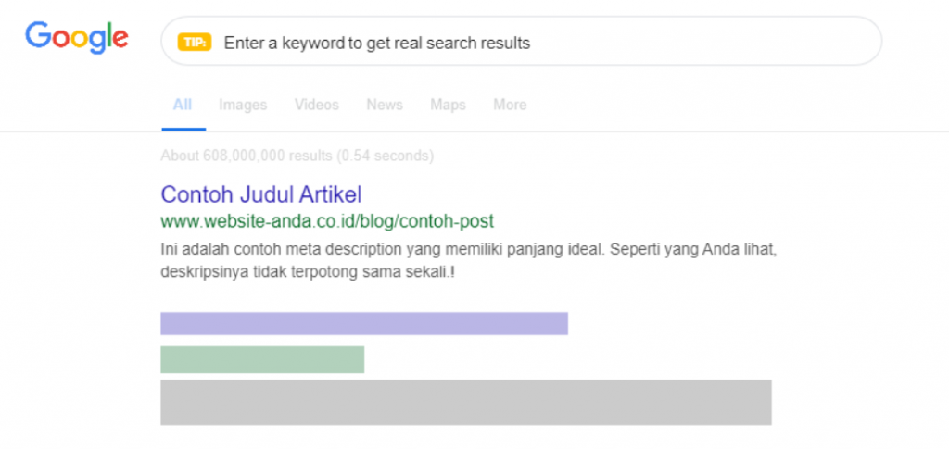The height and width of the screenshot is (449, 949).
Task: Open the Videos tab
Action: [x=317, y=105]
